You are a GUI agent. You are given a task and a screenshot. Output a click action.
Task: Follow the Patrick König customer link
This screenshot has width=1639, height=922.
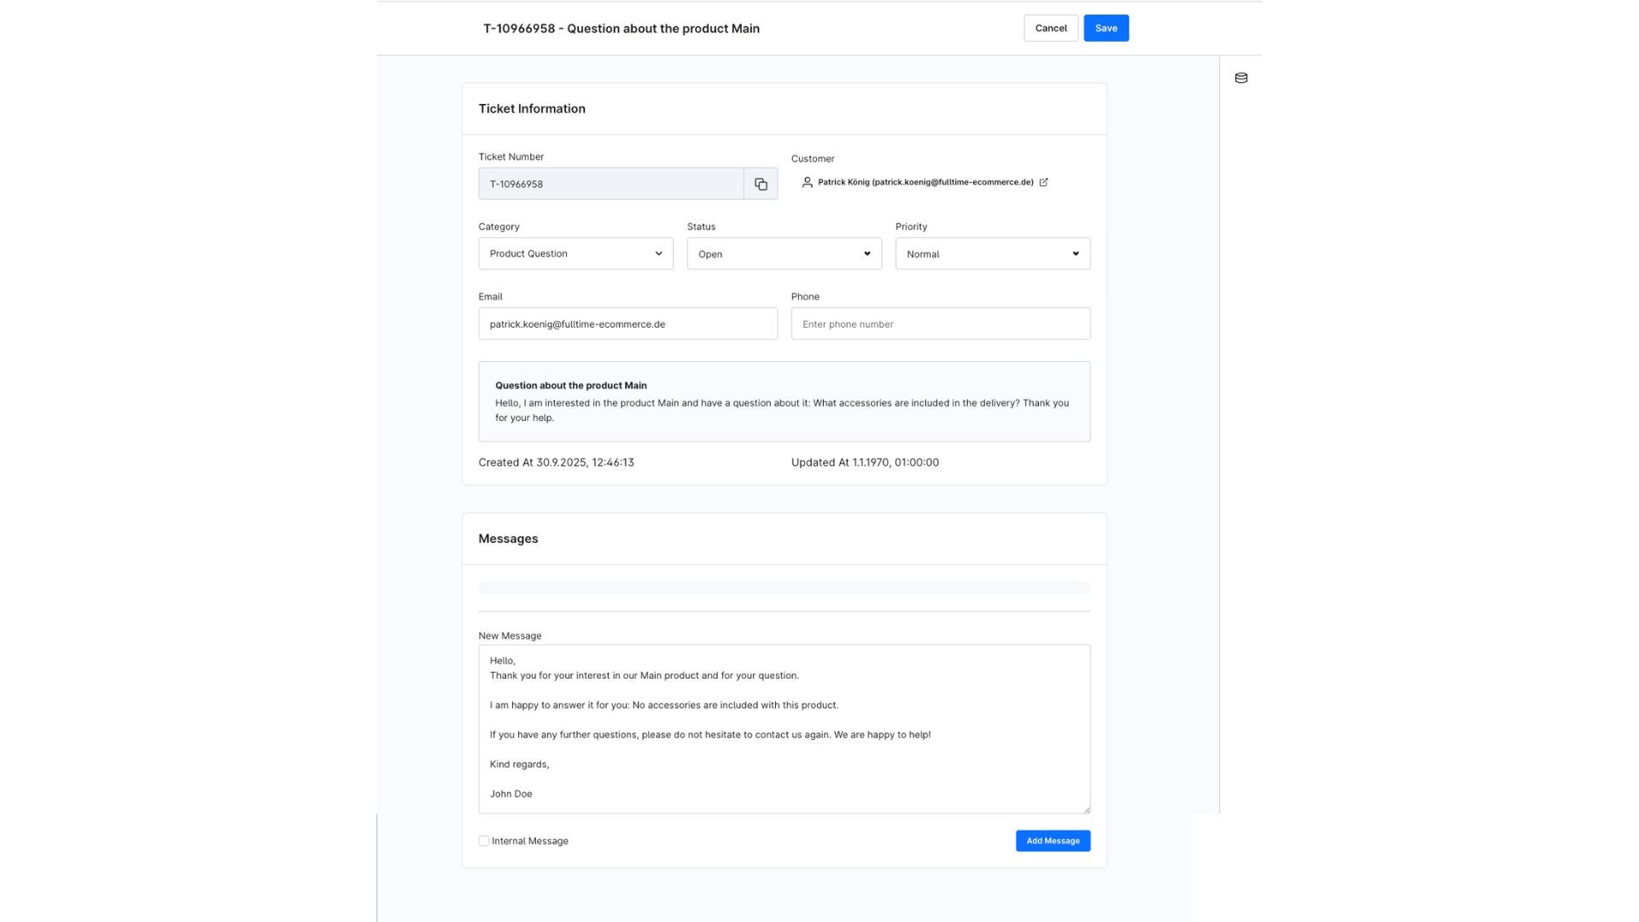(x=924, y=183)
